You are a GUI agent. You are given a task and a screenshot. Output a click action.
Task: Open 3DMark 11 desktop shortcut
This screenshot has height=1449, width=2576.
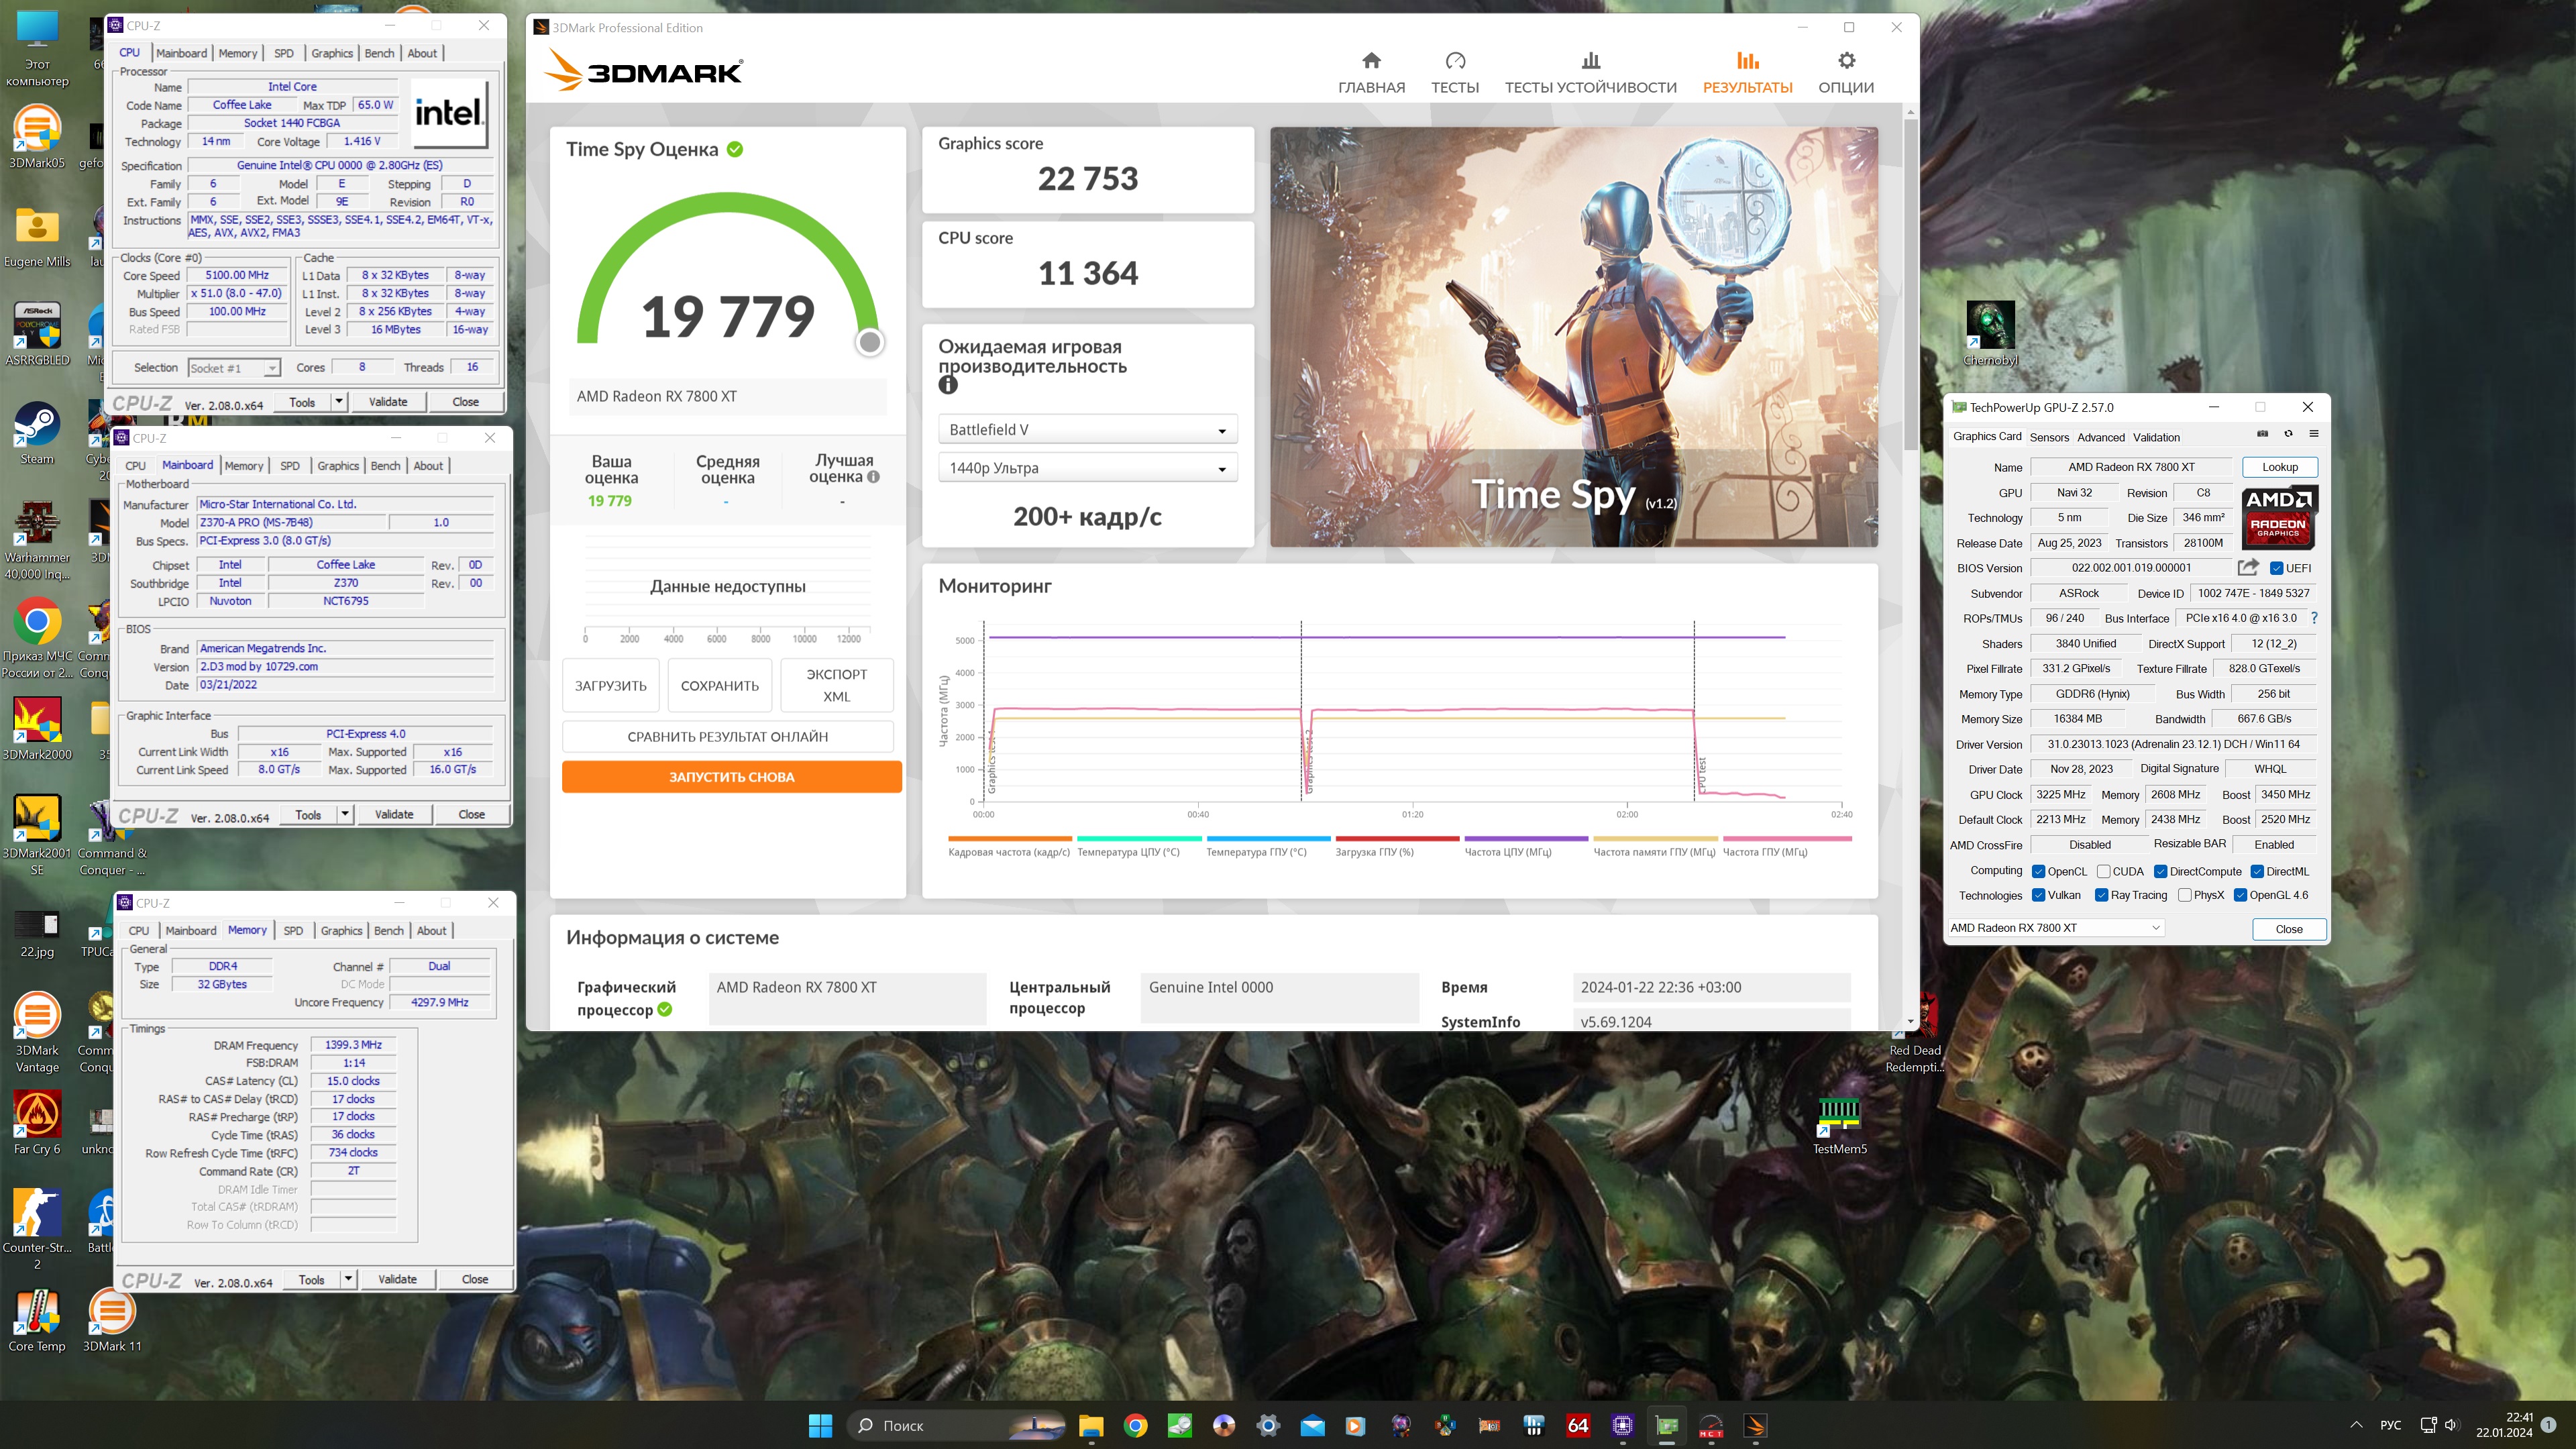pos(112,1320)
